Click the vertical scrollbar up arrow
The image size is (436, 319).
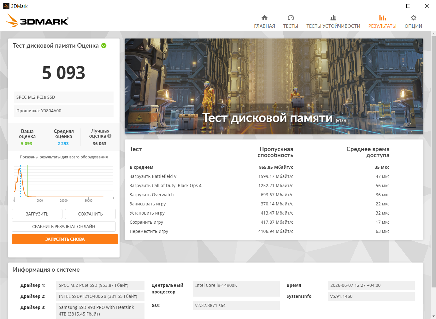click(433, 33)
